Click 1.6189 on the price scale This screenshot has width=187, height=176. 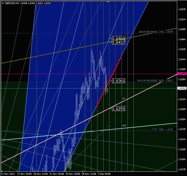182,149
